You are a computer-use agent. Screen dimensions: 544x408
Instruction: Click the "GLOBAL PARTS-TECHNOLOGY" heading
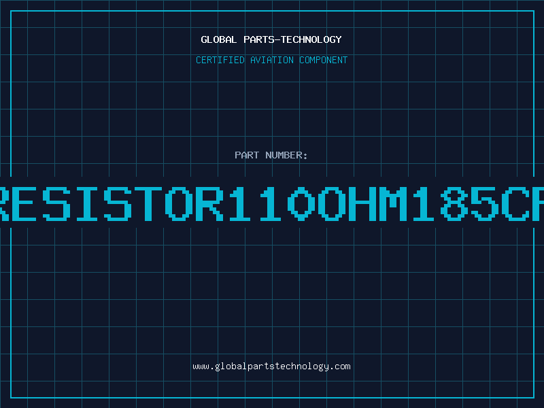pyautogui.click(x=271, y=39)
